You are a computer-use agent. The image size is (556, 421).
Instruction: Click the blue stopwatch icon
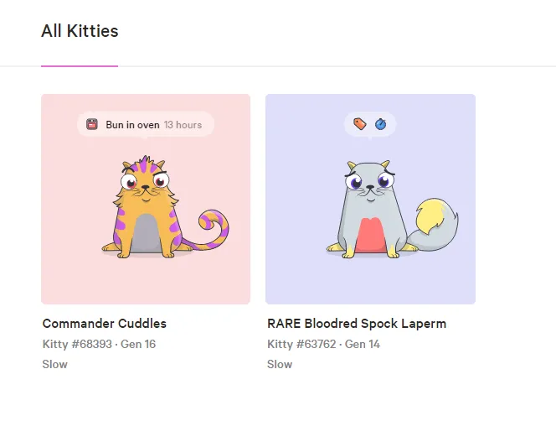coord(380,124)
